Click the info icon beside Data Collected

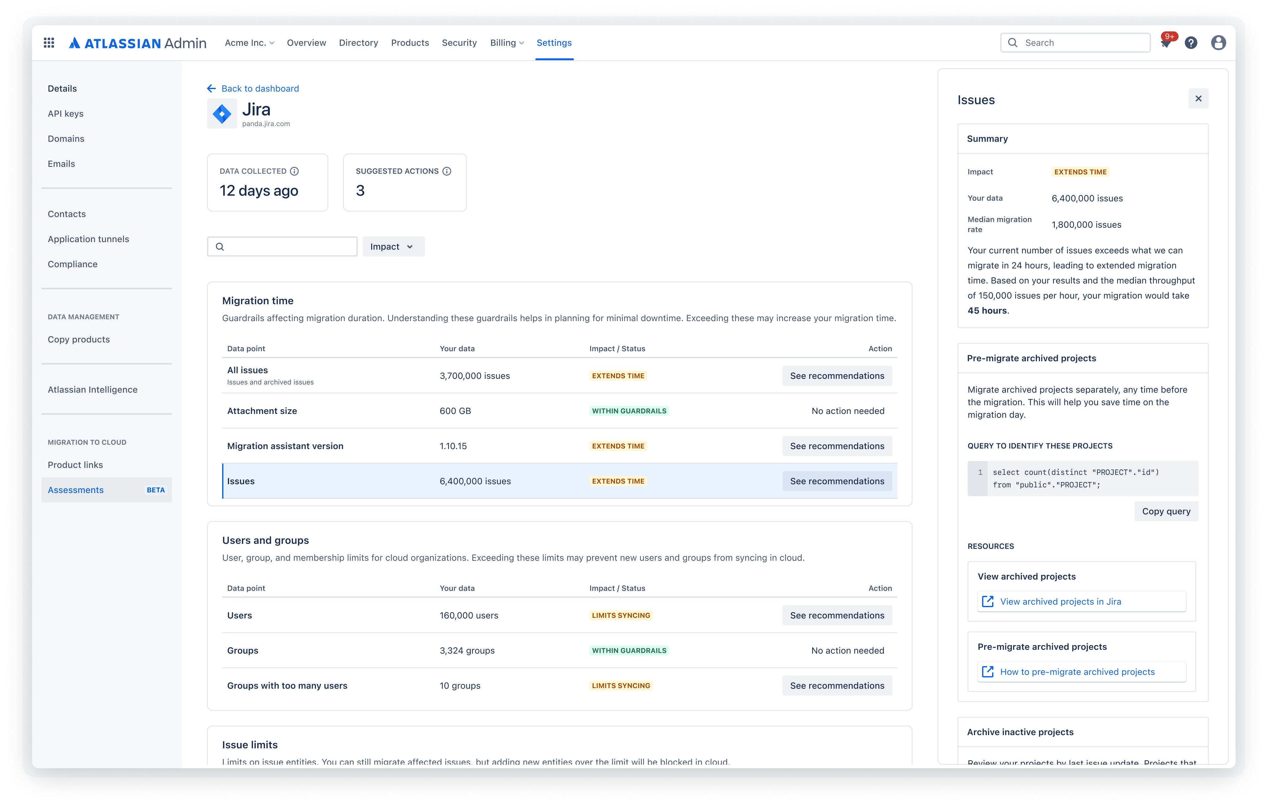pos(294,171)
